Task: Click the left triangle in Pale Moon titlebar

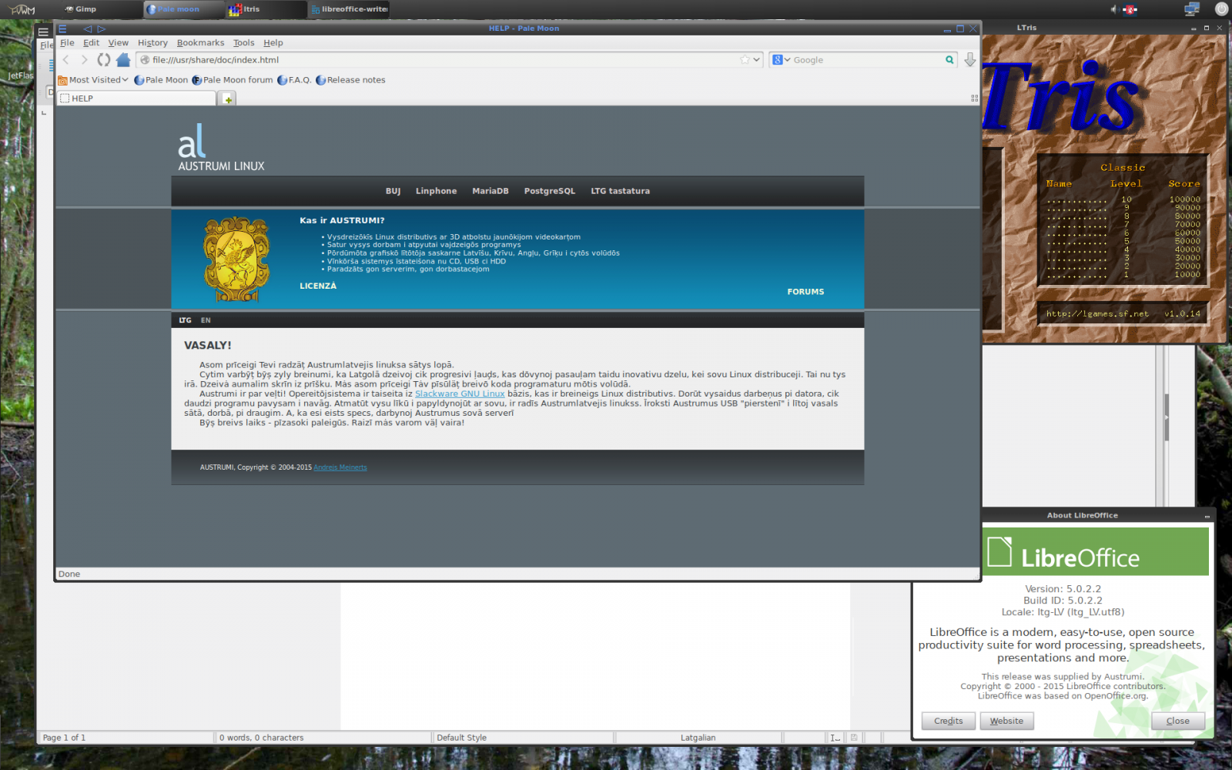Action: click(87, 28)
